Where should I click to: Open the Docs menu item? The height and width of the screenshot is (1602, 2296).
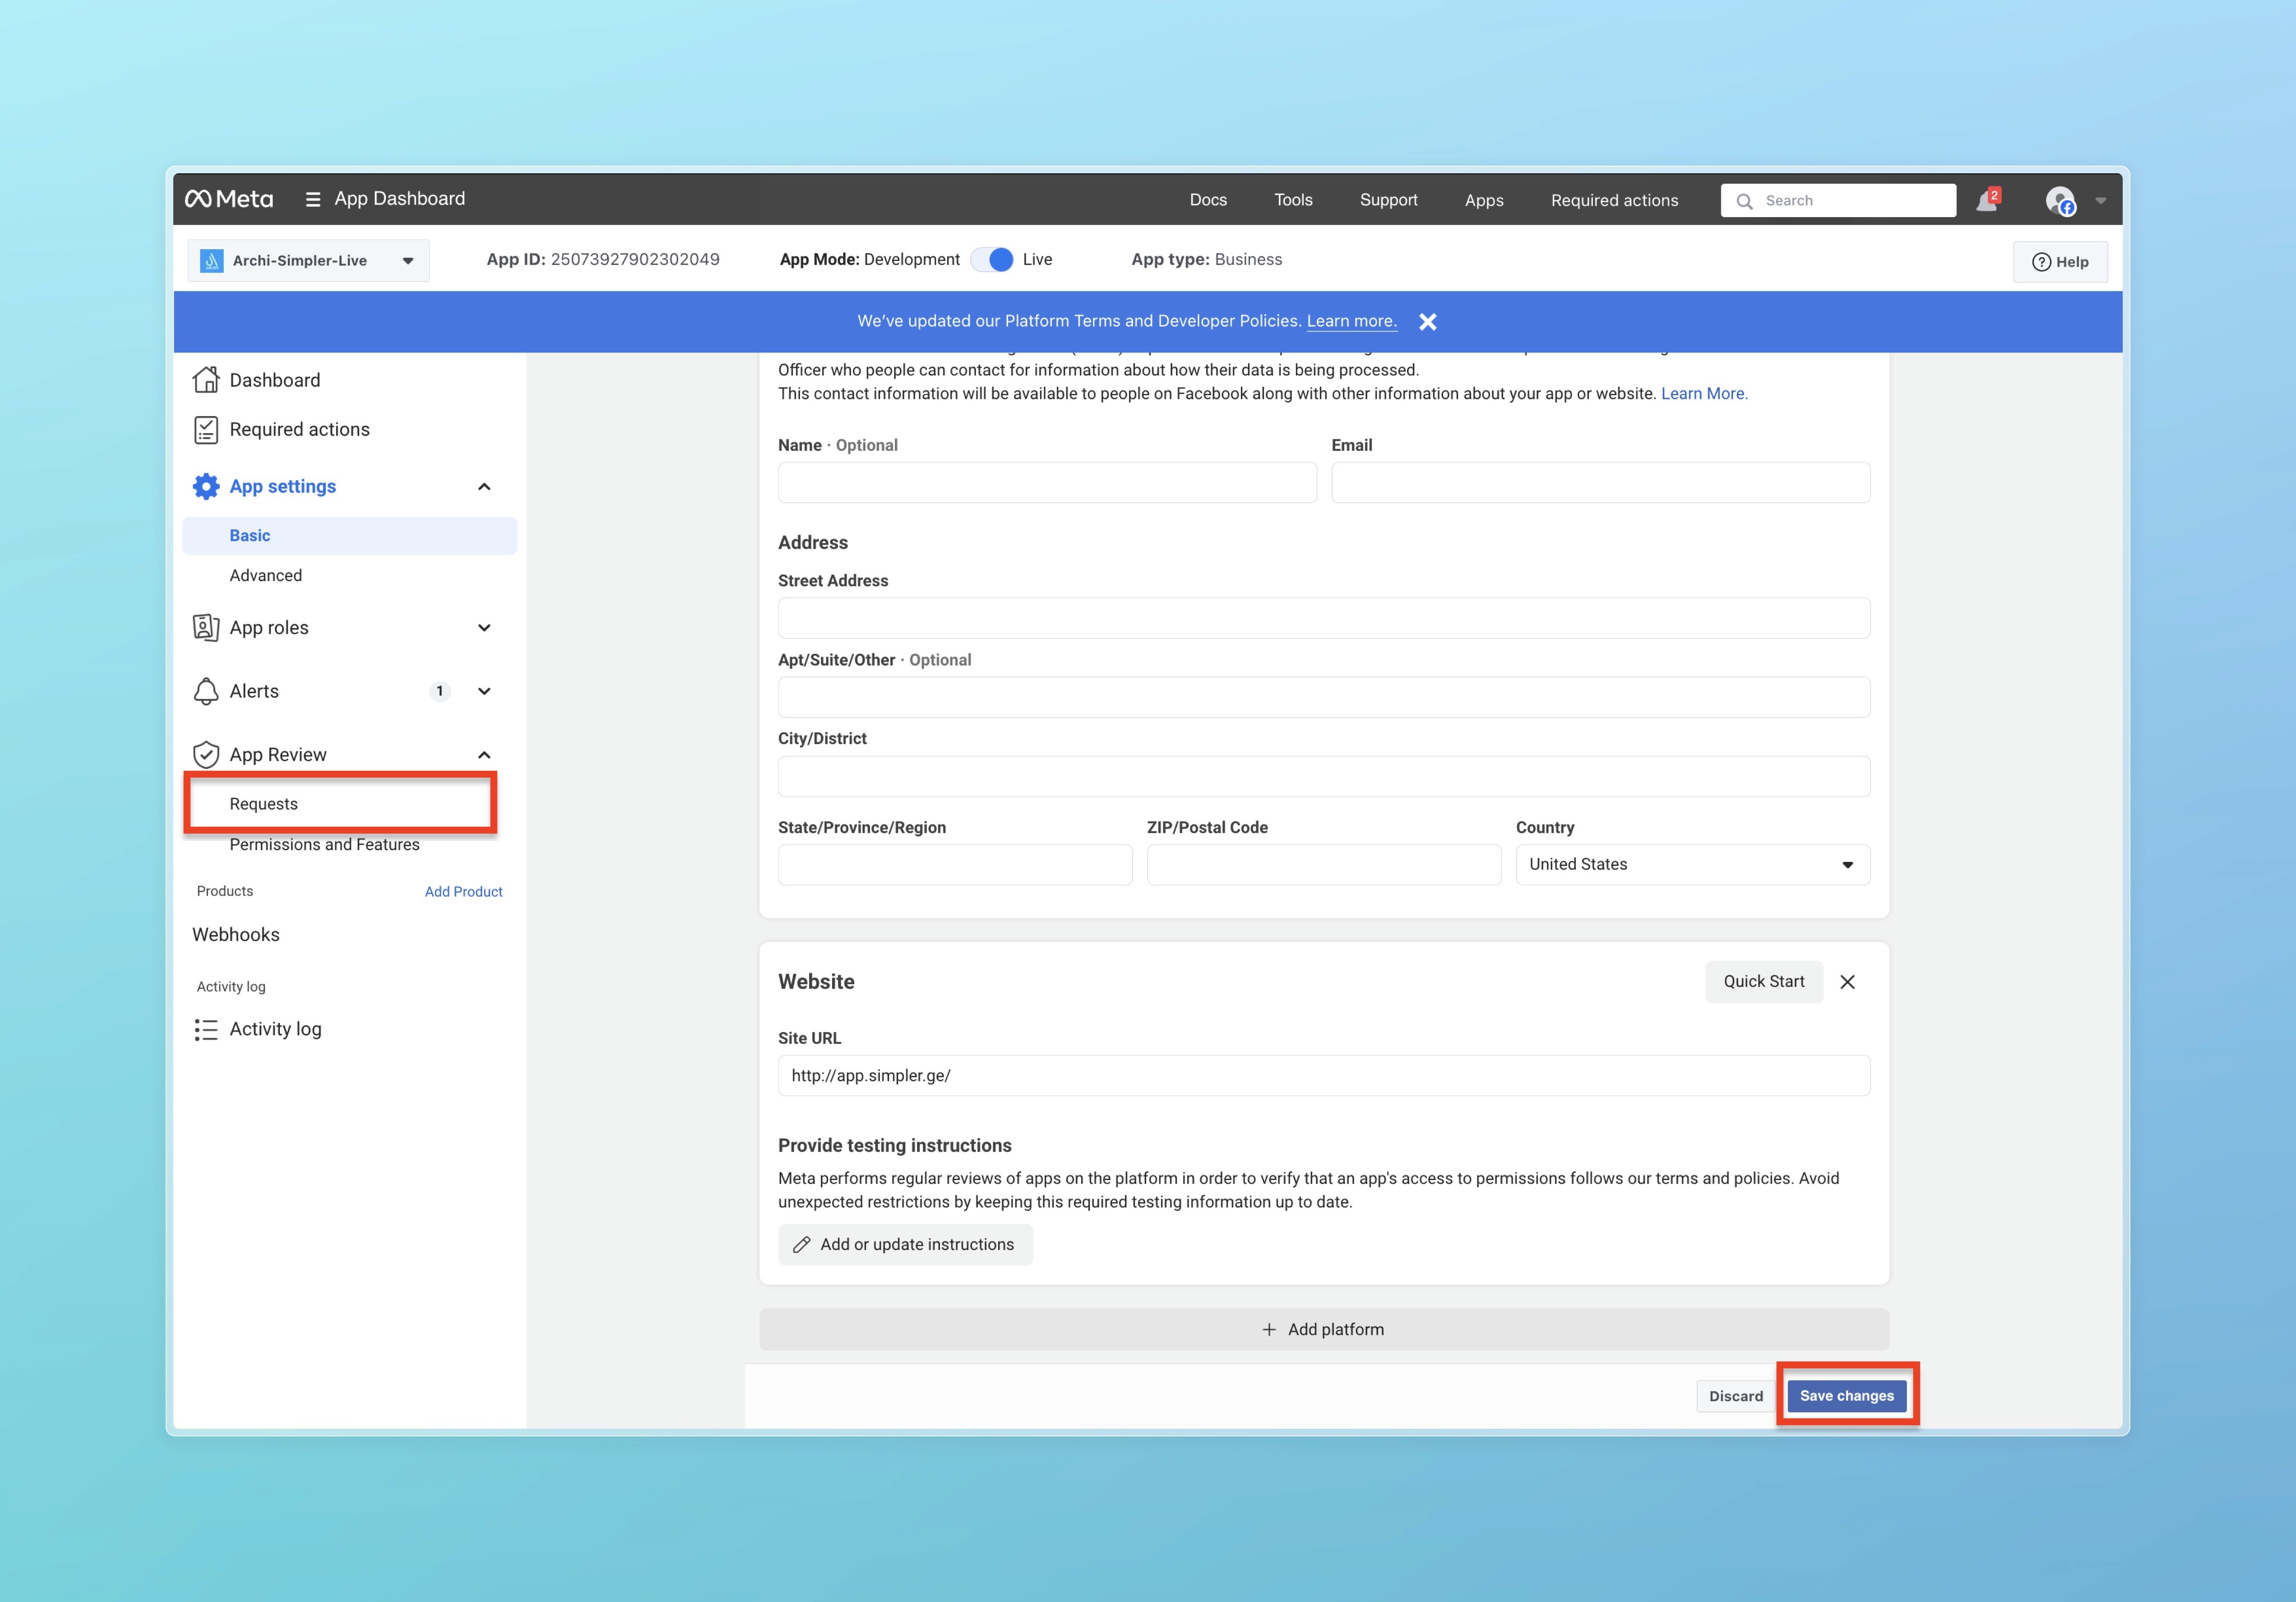click(1207, 200)
